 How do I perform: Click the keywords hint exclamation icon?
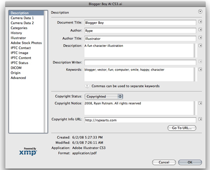(x=87, y=86)
